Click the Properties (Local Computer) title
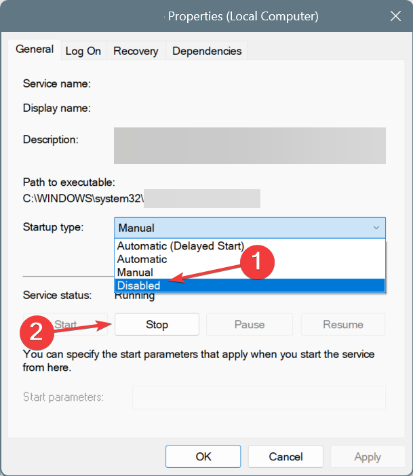The height and width of the screenshot is (476, 413). click(243, 16)
